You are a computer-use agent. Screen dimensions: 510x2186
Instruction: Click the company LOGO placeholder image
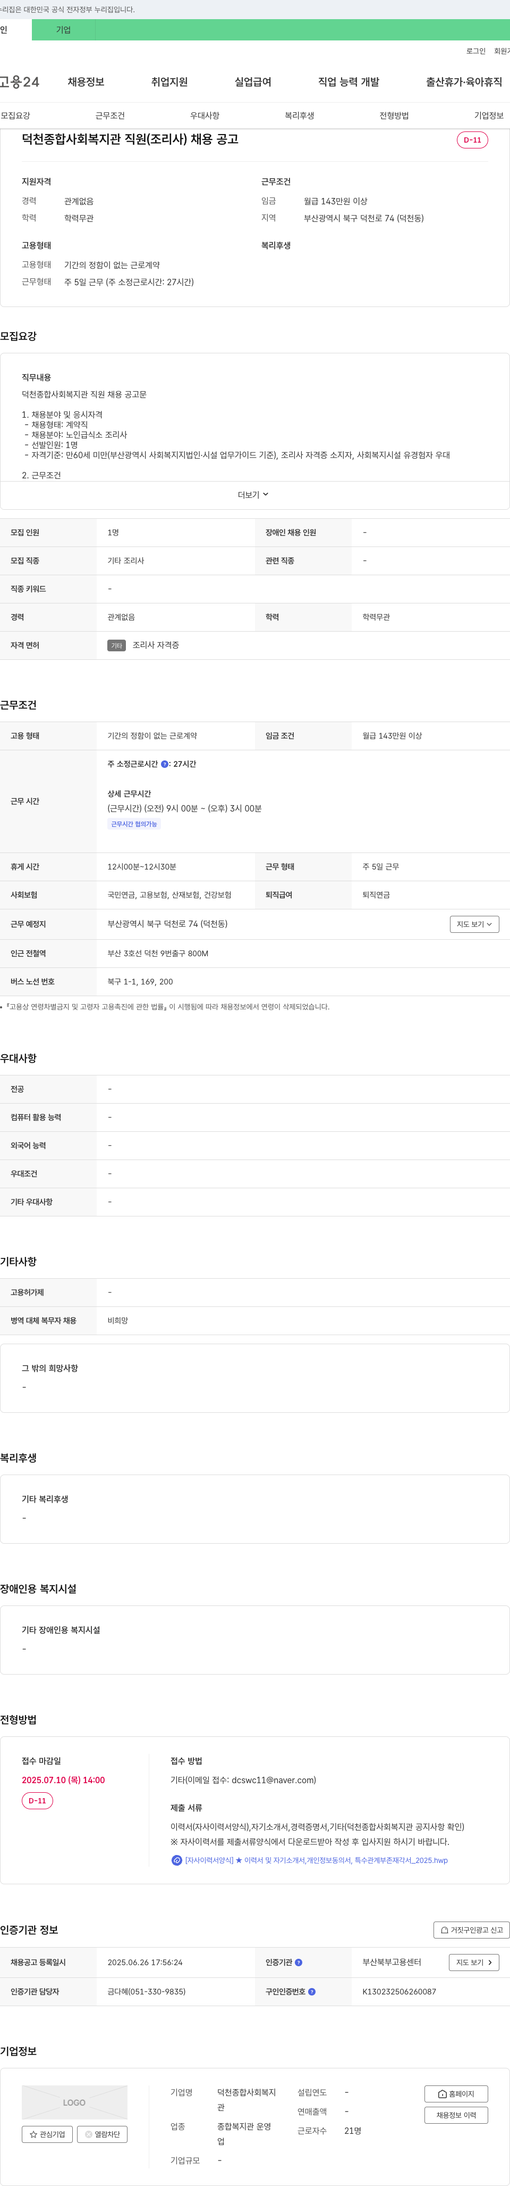[x=74, y=2102]
